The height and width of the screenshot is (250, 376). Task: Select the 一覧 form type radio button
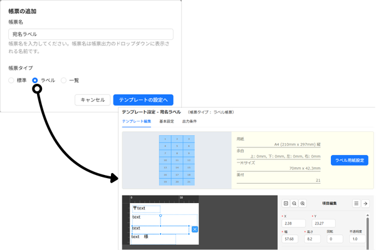[x=64, y=81]
